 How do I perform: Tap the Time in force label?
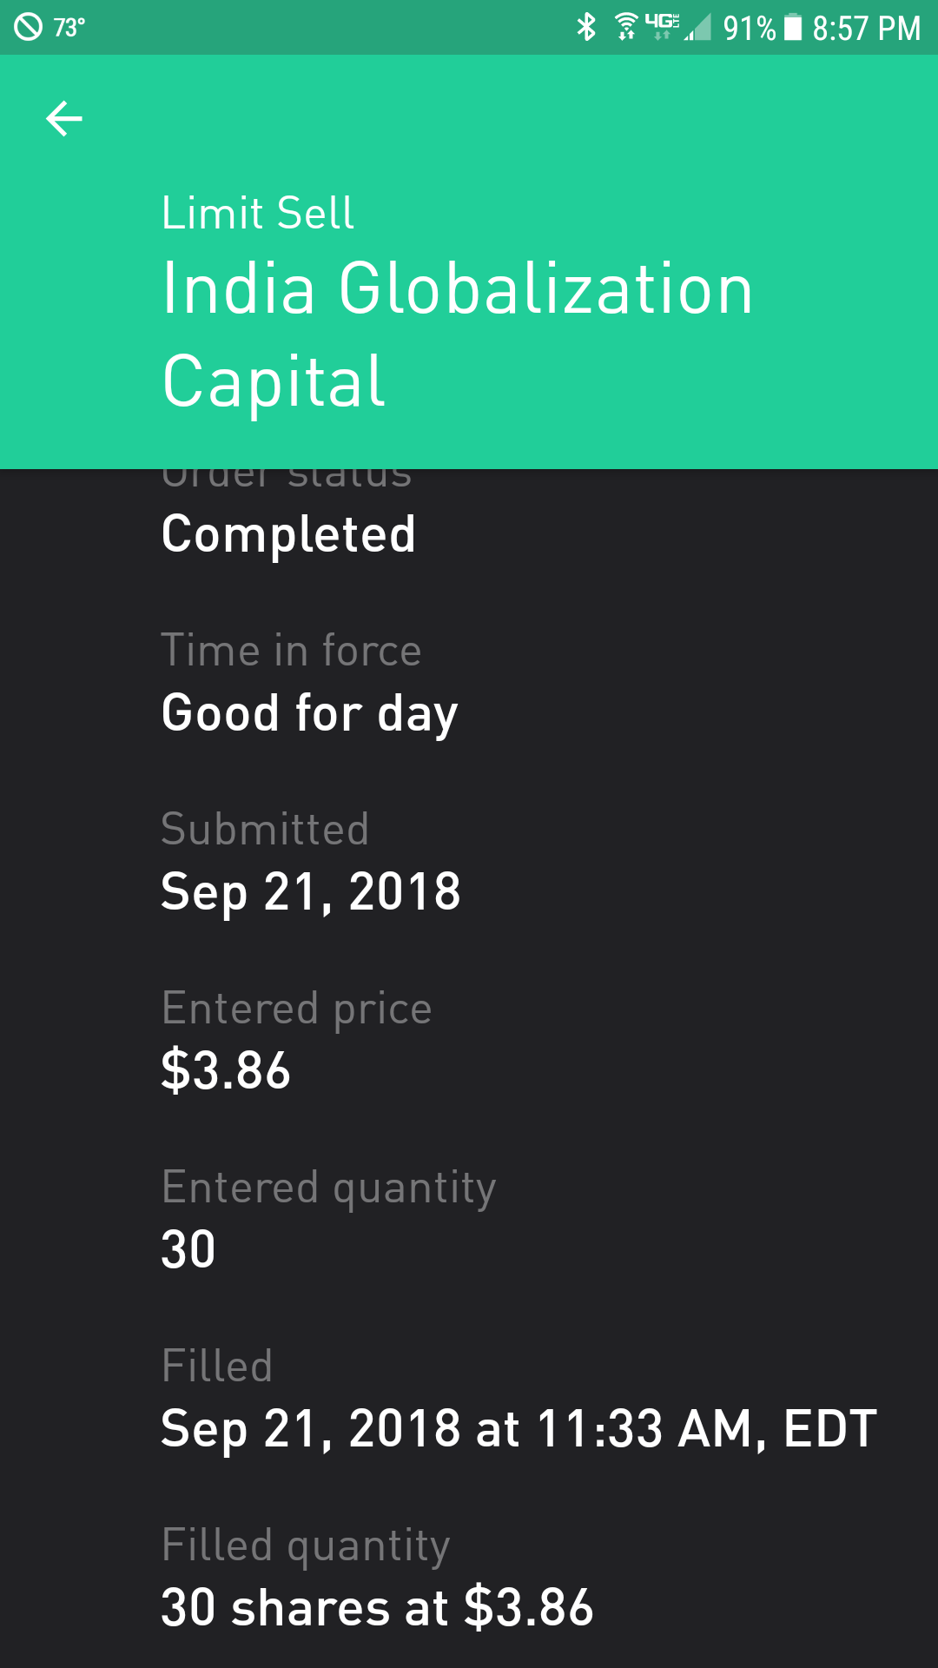tap(291, 651)
